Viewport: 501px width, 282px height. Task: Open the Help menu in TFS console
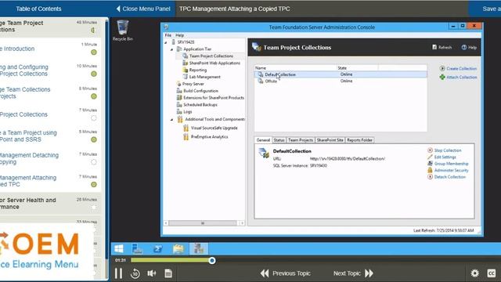coord(179,35)
